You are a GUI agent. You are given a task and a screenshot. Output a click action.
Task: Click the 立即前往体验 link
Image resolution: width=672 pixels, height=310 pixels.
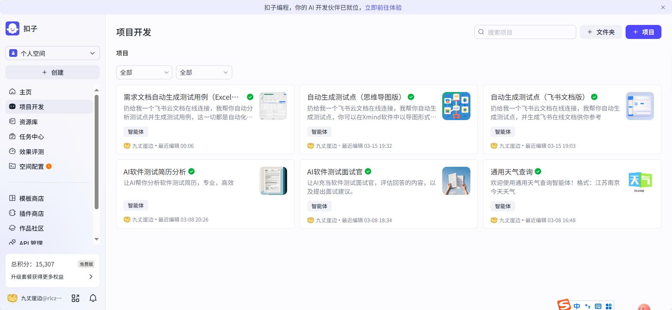click(383, 7)
